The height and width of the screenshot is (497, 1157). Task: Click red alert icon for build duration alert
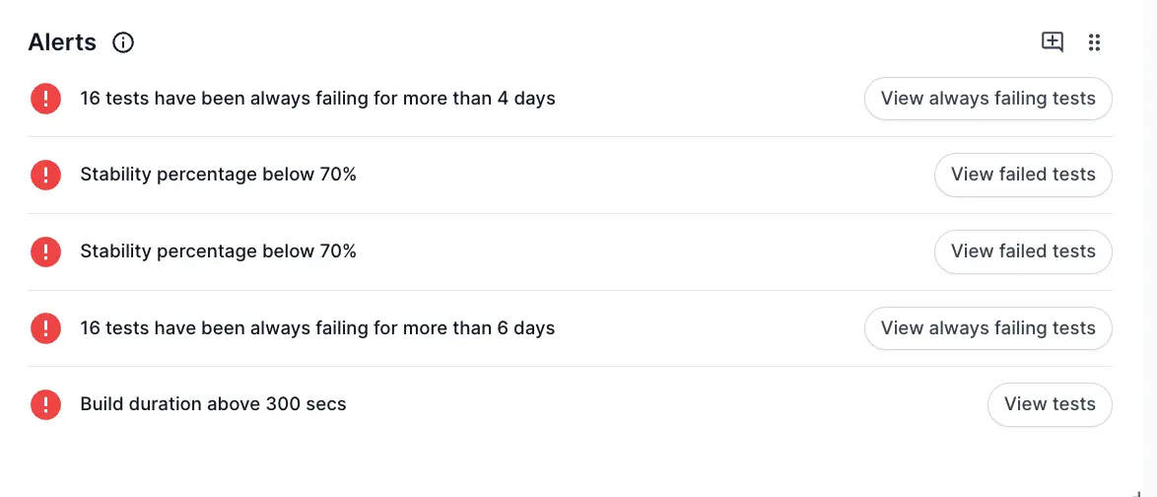tap(45, 404)
